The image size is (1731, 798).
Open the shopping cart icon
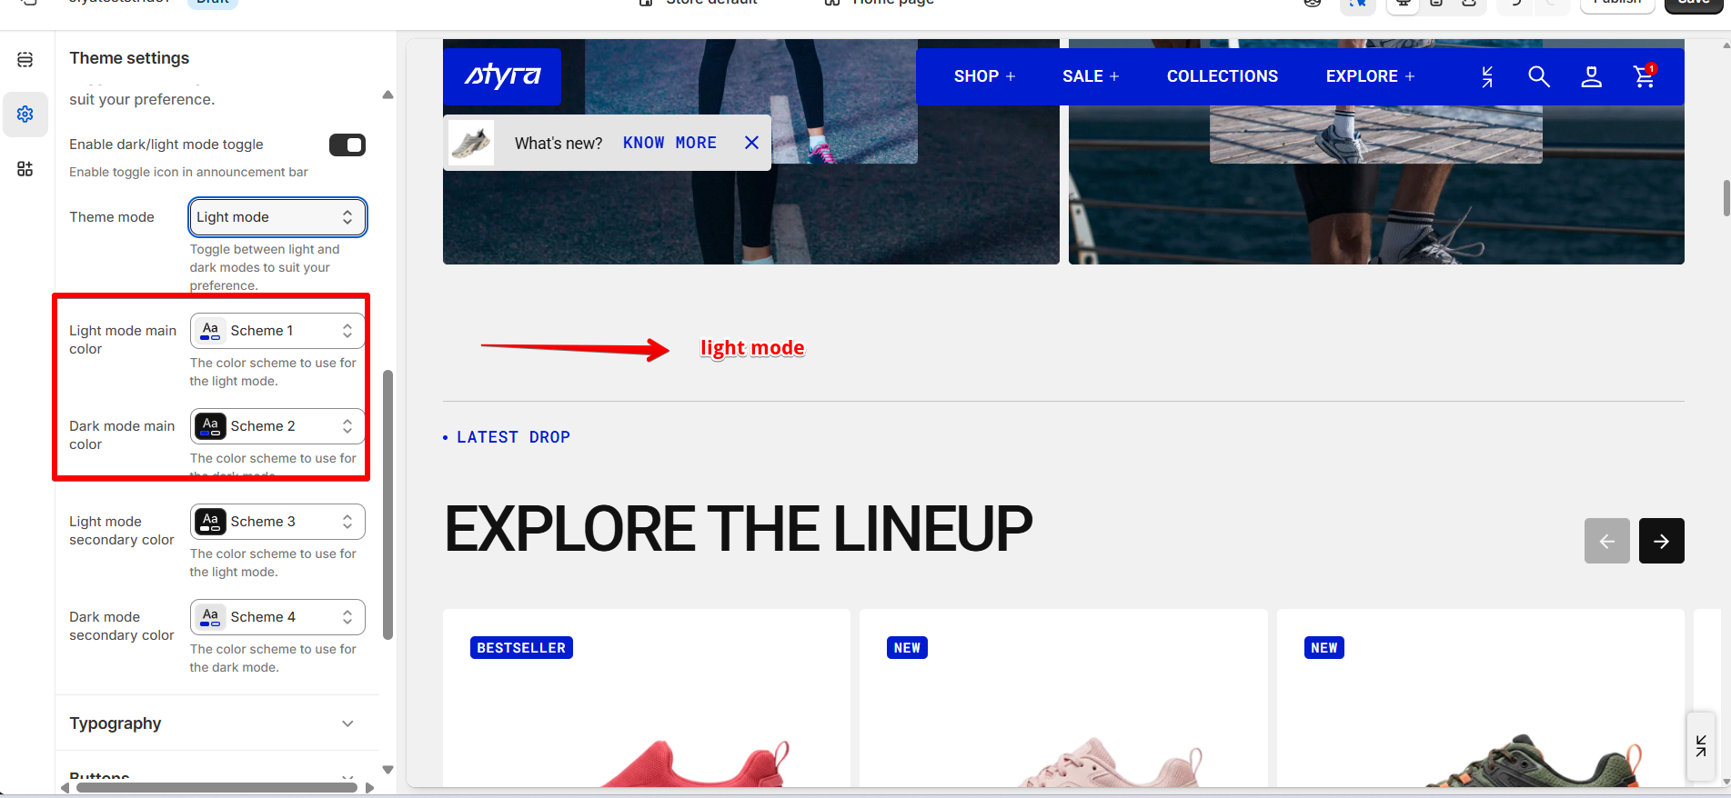pyautogui.click(x=1645, y=76)
